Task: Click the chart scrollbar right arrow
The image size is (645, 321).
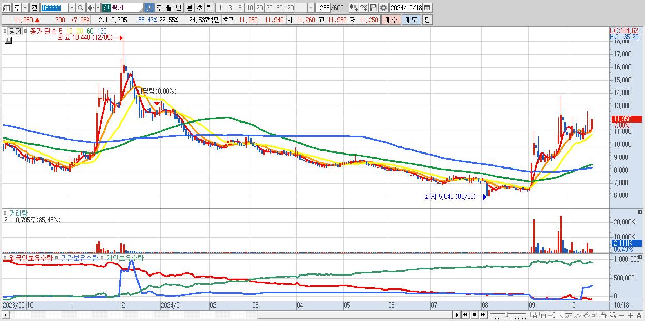Action: pyautogui.click(x=457, y=315)
